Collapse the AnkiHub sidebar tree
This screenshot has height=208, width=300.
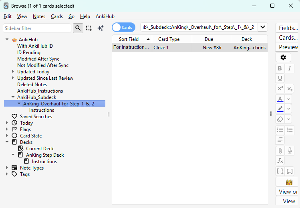pyautogui.click(x=7, y=40)
